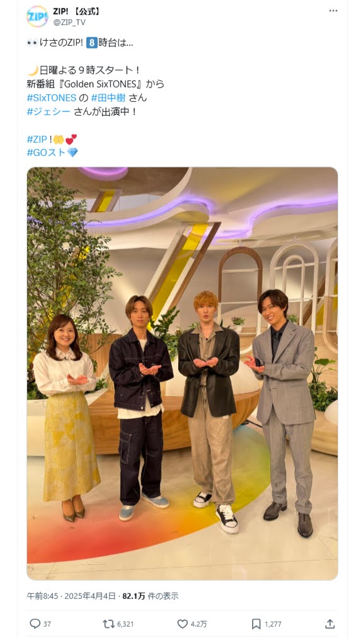361x638 pixels.
Task: Click the repost arrows icon
Action: point(108,624)
